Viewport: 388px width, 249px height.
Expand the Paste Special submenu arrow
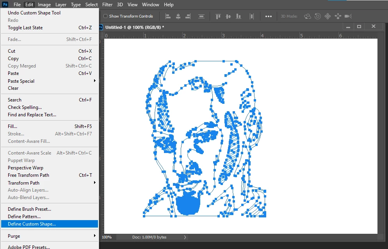coord(94,81)
